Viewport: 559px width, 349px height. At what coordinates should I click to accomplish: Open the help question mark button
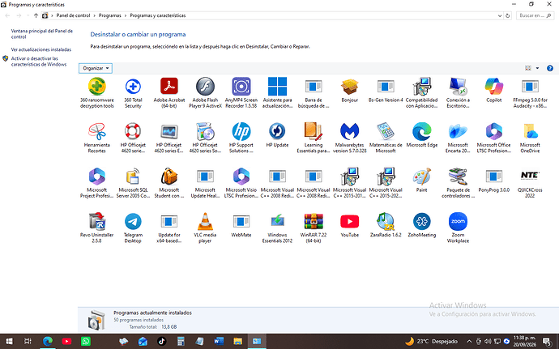click(x=550, y=68)
